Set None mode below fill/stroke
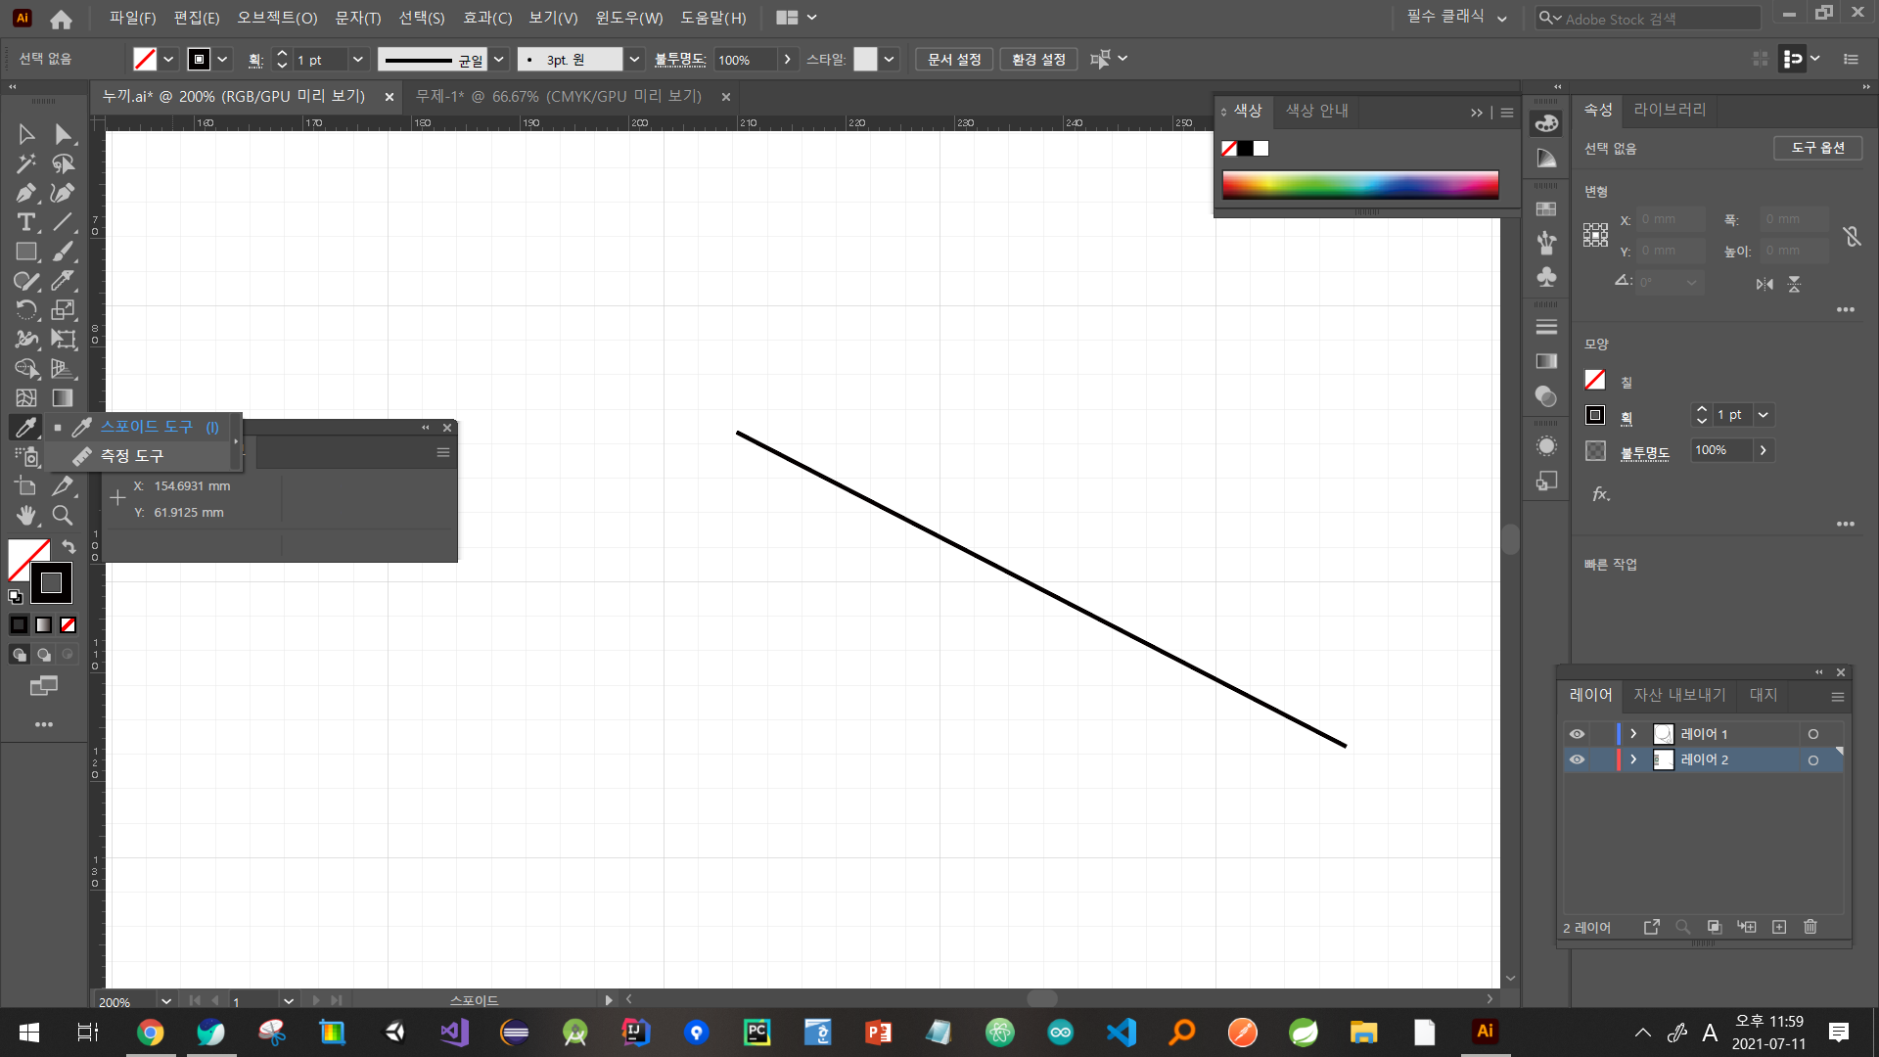Viewport: 1879px width, 1057px height. point(68,624)
